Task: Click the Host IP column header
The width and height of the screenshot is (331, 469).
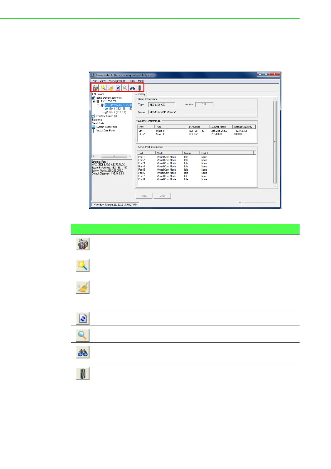Action: coord(227,153)
